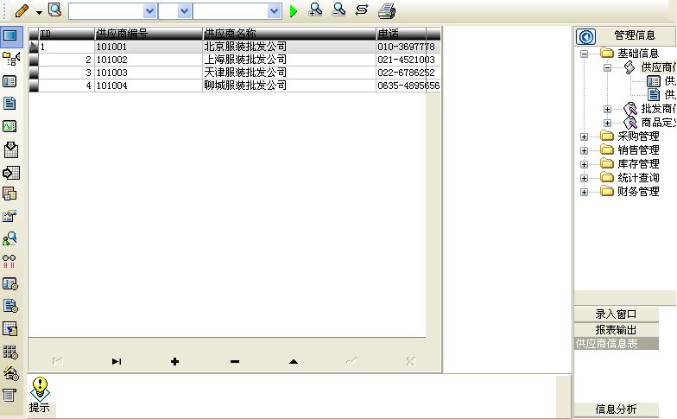
Task: Expand the 销售管理 folder
Action: 584,150
